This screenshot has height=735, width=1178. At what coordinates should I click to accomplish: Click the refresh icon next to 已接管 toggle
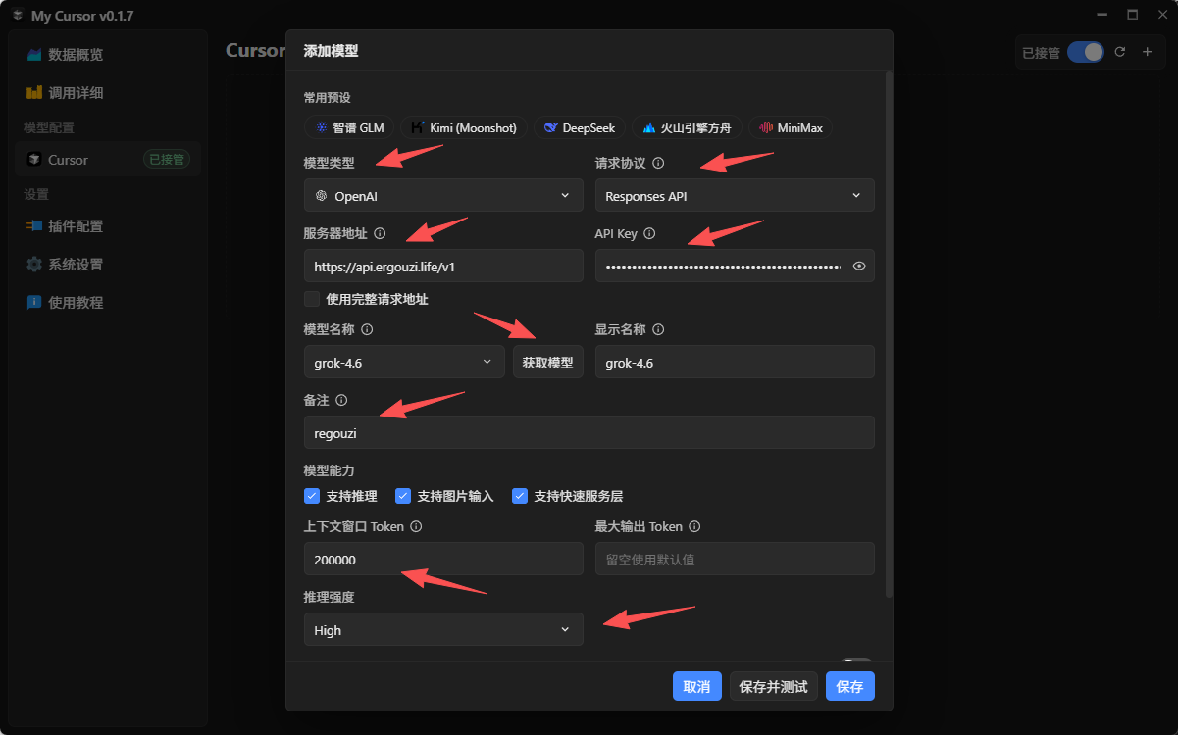click(1120, 52)
